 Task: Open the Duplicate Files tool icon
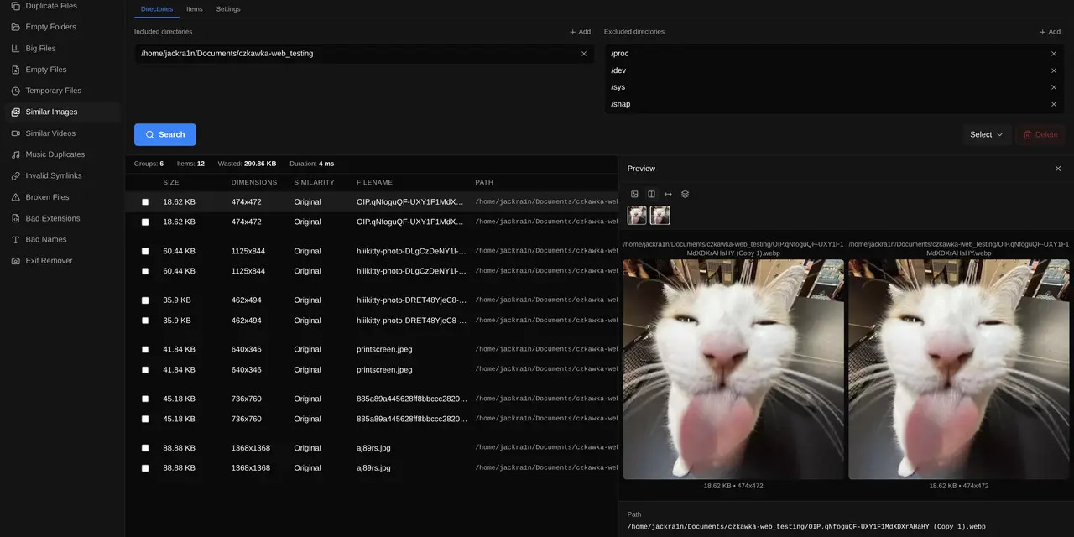coord(15,6)
